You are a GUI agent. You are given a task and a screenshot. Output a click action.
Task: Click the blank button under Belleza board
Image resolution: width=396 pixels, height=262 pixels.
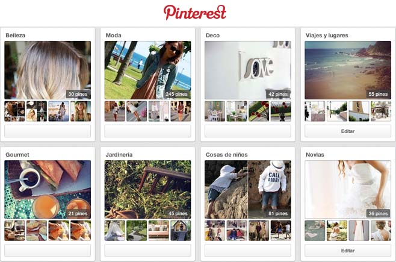(x=48, y=131)
